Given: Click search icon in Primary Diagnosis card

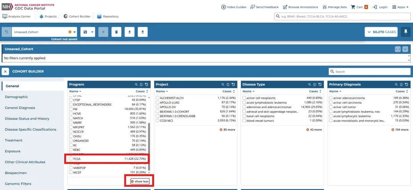Looking at the screenshot, I should [x=397, y=84].
